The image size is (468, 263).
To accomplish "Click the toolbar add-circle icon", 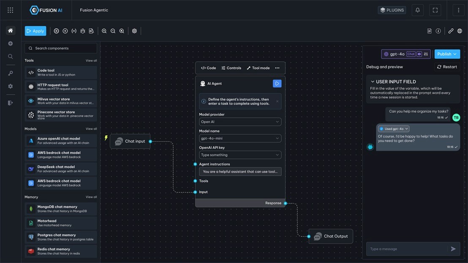I will (x=65, y=31).
